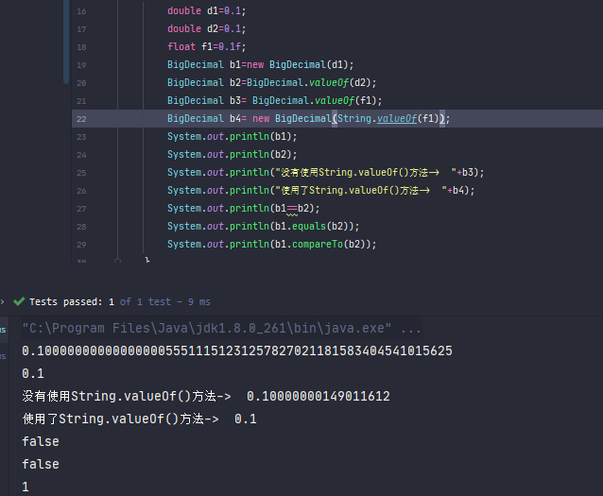Click highlighted gutter line number 22
603x496 pixels.
tap(81, 119)
